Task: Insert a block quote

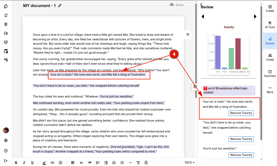Action: click(x=90, y=162)
